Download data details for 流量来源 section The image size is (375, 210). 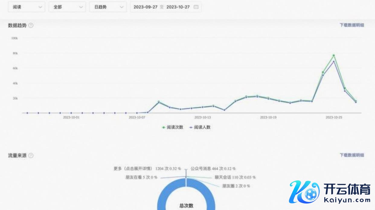coord(352,155)
